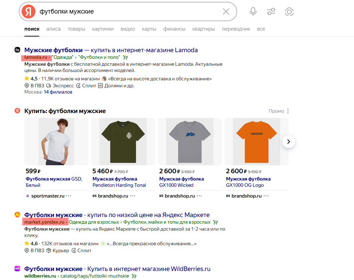Start voice search with the microphone icon

(x=253, y=11)
